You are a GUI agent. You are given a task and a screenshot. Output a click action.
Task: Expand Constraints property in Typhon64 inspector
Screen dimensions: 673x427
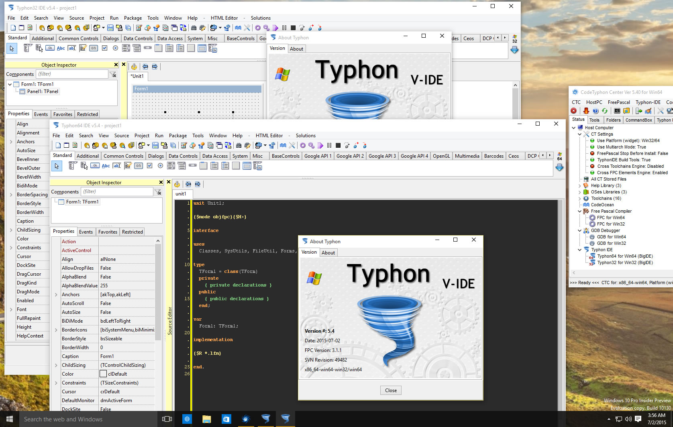tap(56, 383)
